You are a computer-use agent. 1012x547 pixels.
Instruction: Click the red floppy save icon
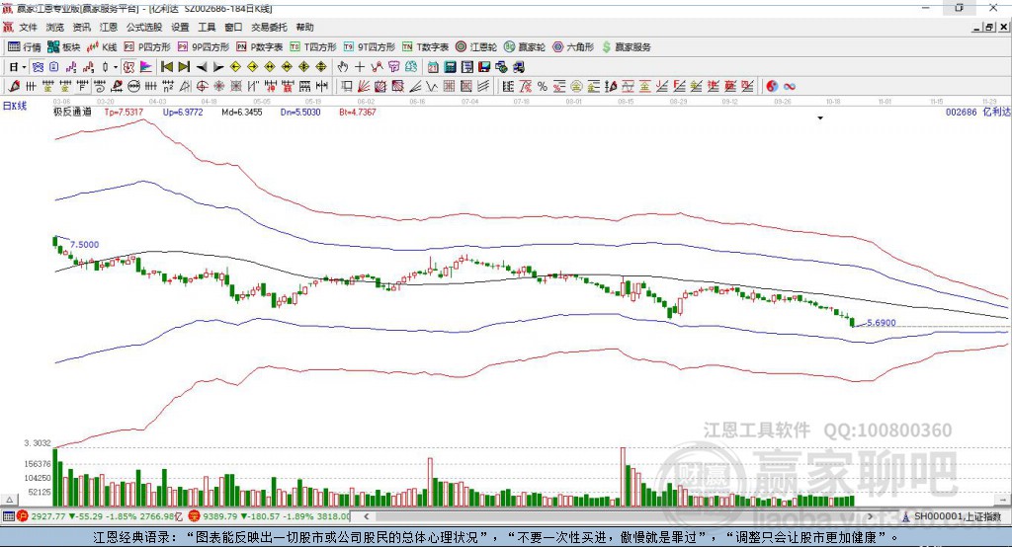[484, 67]
